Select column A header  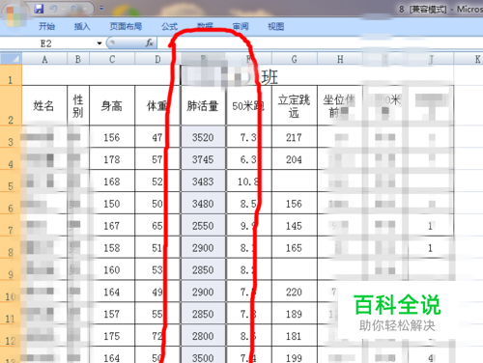[x=44, y=59]
